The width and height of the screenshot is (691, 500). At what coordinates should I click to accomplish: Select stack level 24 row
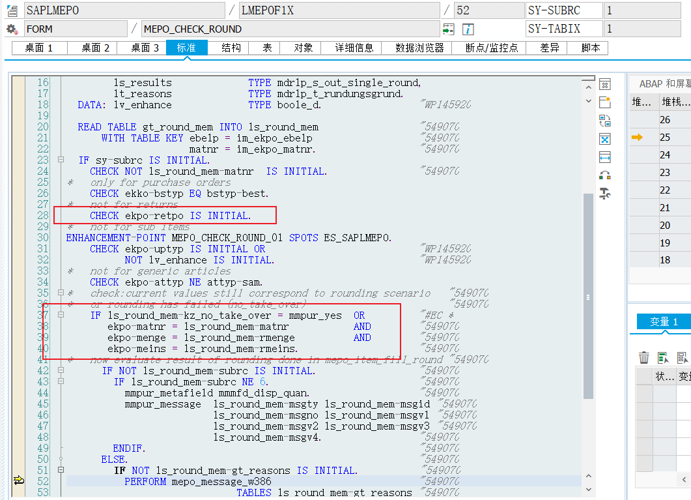660,155
